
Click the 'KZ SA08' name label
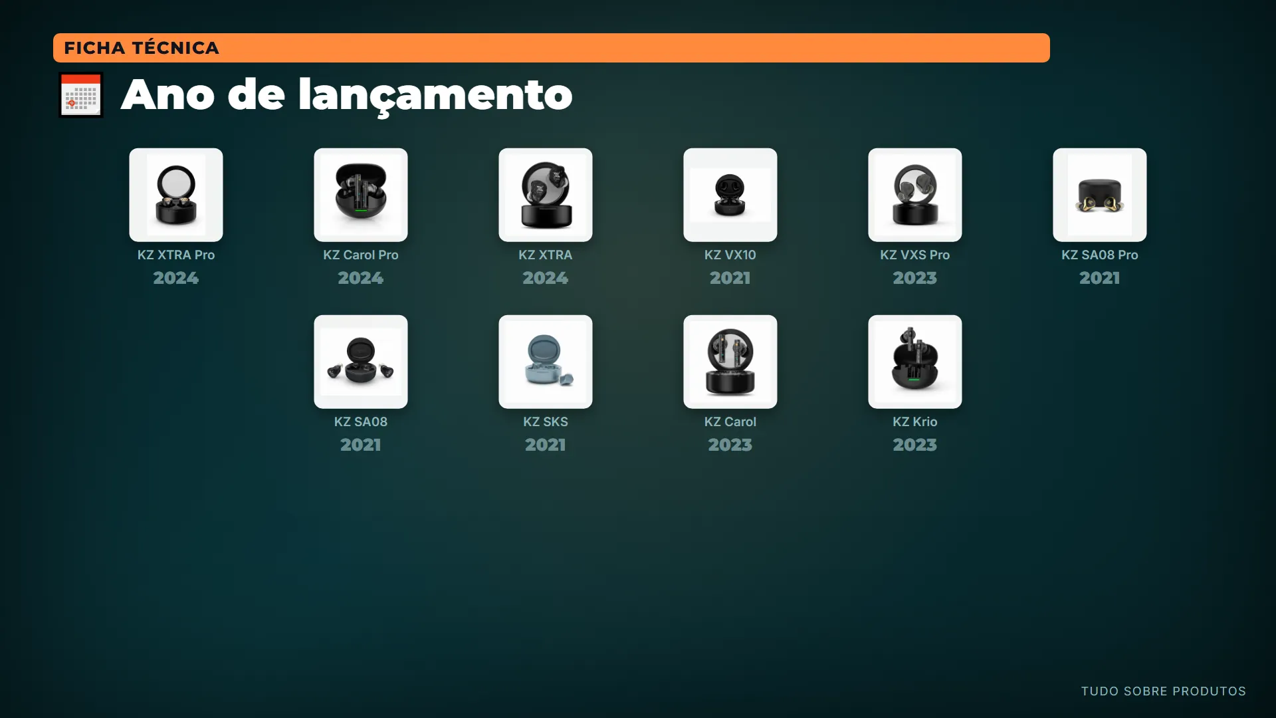point(361,421)
